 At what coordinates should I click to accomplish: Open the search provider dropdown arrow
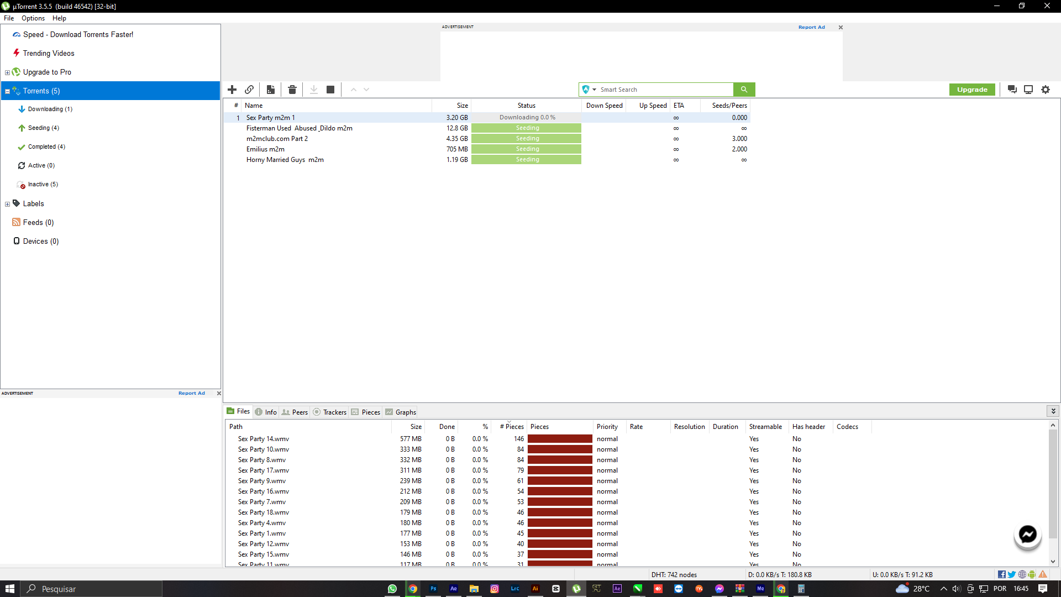pos(594,90)
